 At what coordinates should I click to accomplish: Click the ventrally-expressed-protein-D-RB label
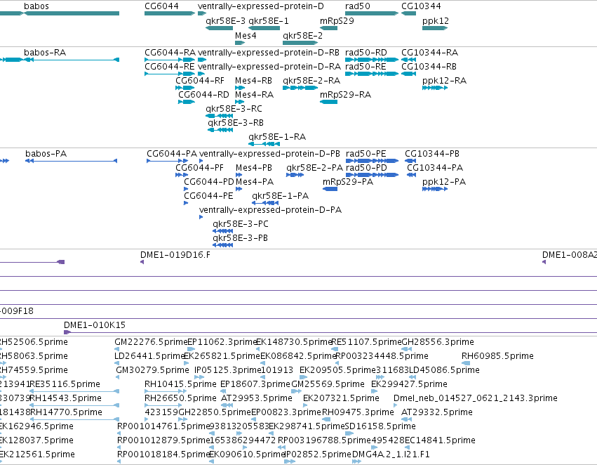[x=269, y=53]
